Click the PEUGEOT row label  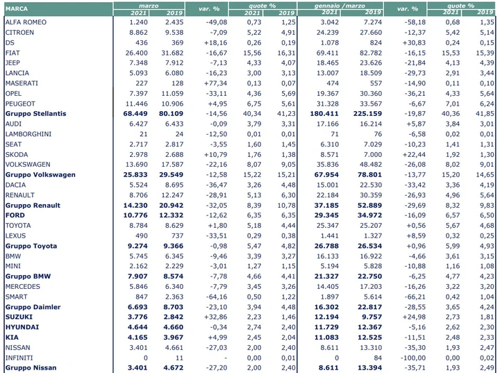pyautogui.click(x=20, y=103)
